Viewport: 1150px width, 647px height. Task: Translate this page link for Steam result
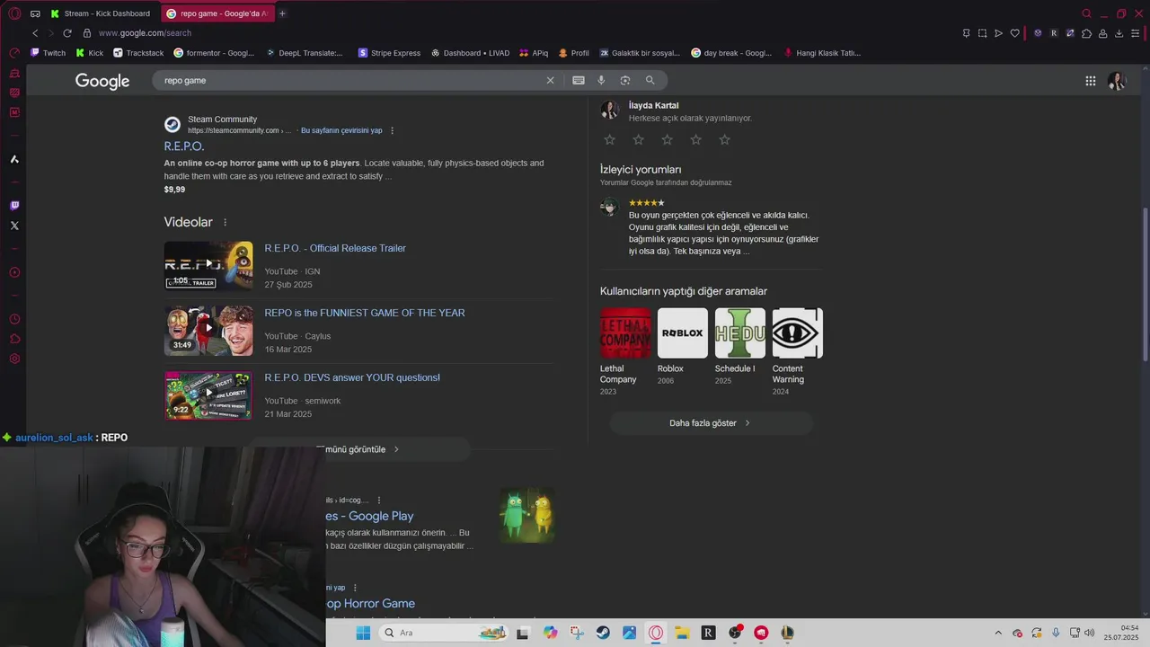click(341, 130)
